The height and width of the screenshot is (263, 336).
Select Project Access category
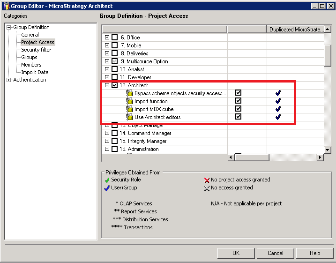pyautogui.click(x=37, y=42)
